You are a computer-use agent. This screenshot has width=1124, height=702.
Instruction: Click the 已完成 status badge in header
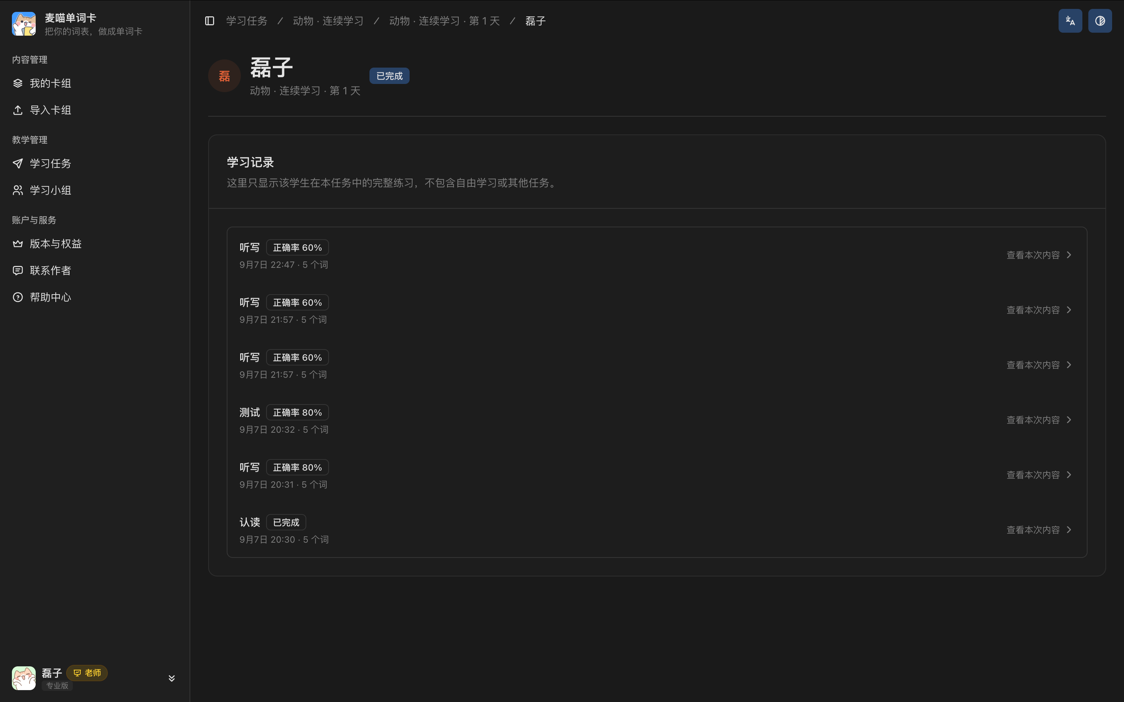389,76
